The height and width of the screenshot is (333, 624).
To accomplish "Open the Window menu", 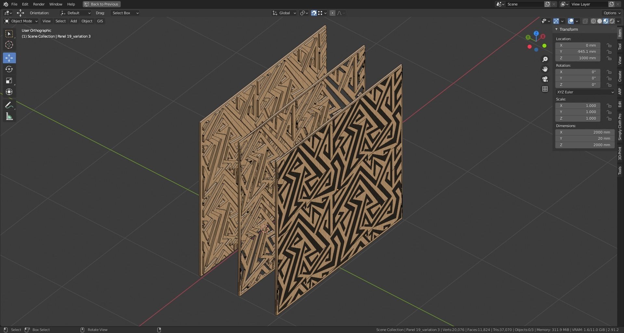I will pyautogui.click(x=56, y=4).
